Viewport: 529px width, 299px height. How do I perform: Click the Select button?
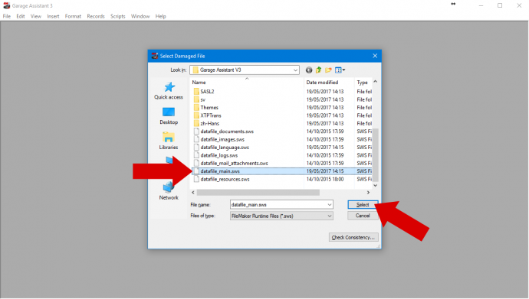pos(363,204)
